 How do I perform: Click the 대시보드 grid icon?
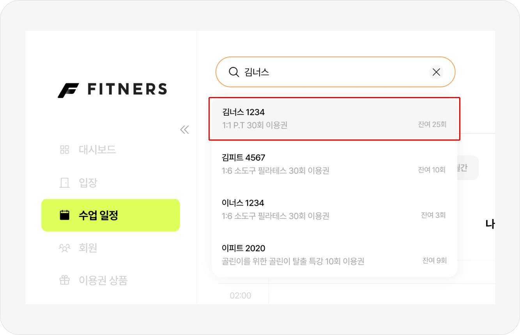point(65,150)
